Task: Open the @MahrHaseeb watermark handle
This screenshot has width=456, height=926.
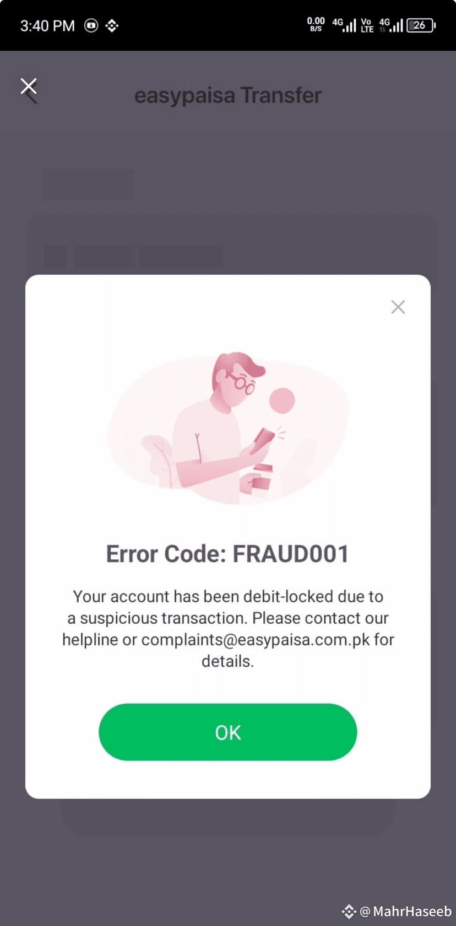Action: pyautogui.click(x=406, y=912)
